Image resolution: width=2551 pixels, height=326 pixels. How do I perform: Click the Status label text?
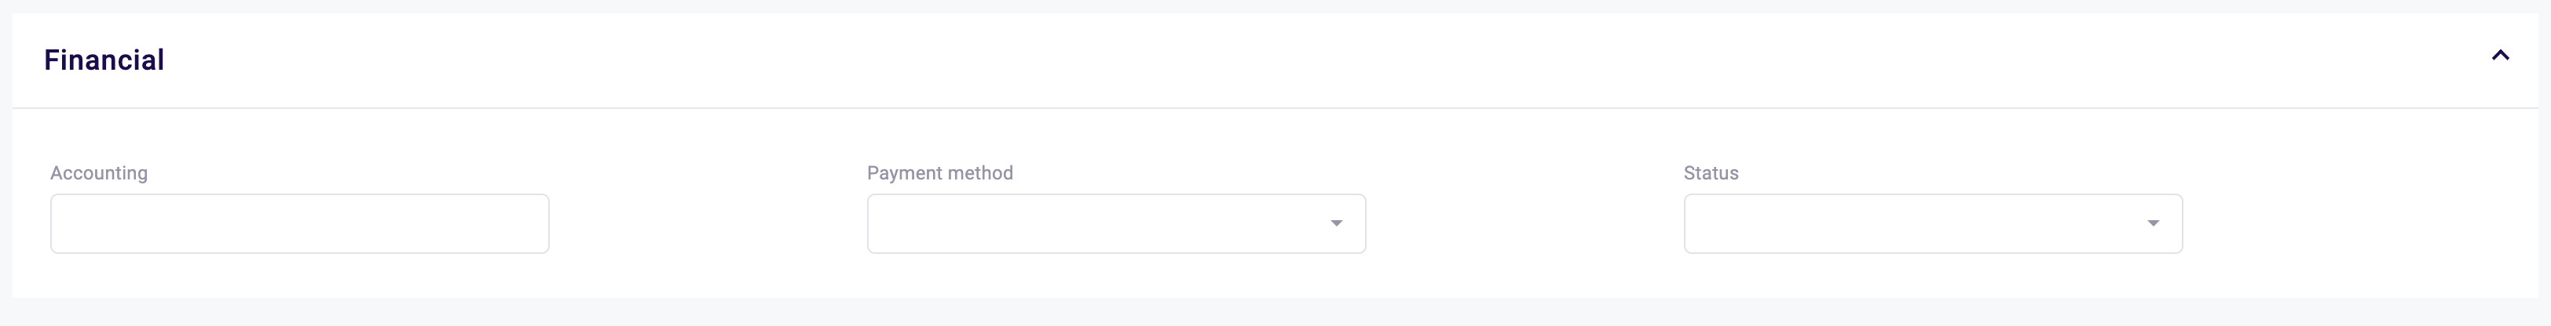pos(1711,173)
